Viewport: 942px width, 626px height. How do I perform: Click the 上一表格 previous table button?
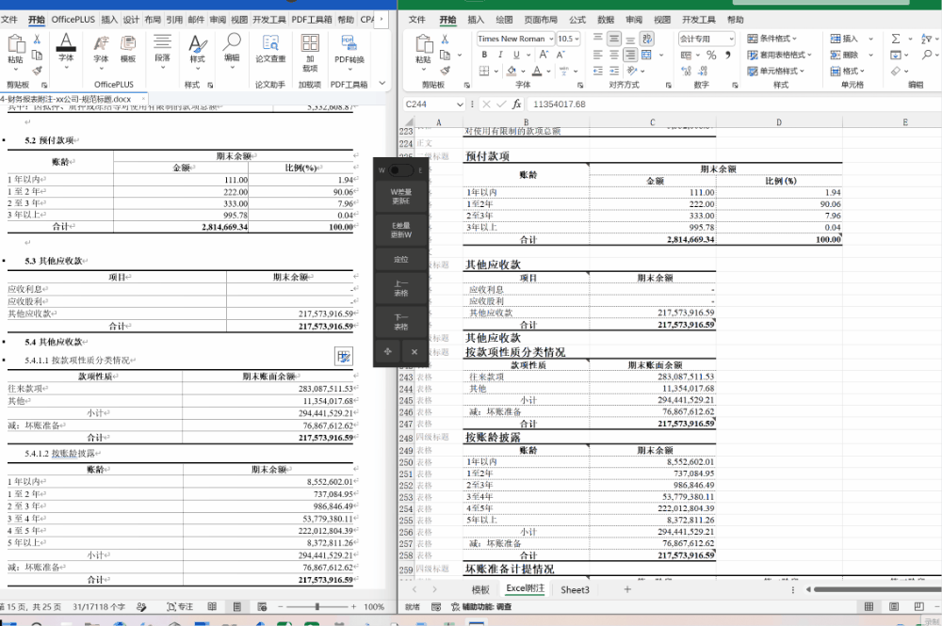click(400, 289)
